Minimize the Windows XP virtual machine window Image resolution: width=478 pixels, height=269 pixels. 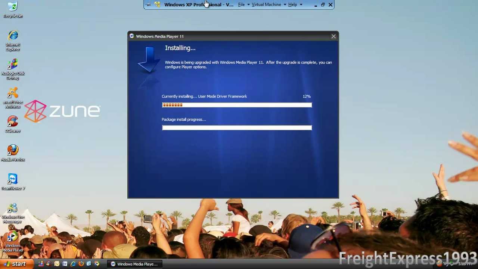point(316,5)
